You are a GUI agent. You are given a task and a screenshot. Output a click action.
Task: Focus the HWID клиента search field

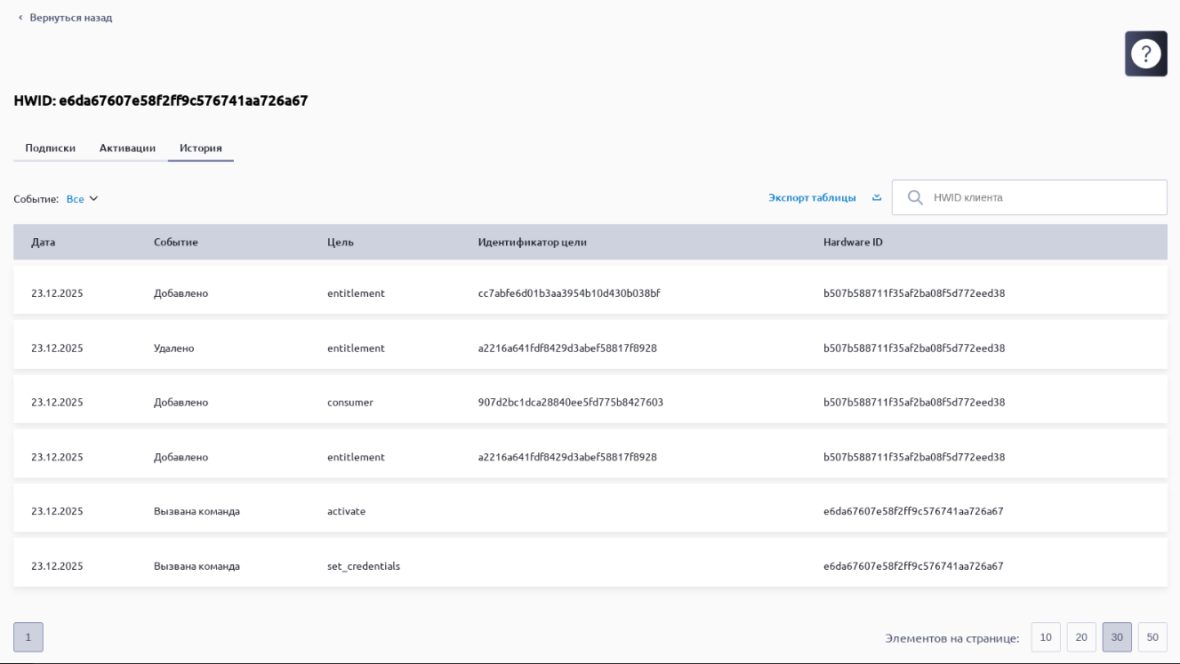pos(1040,197)
